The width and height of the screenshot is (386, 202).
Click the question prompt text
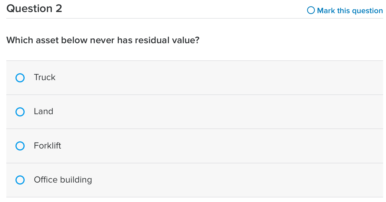[103, 40]
